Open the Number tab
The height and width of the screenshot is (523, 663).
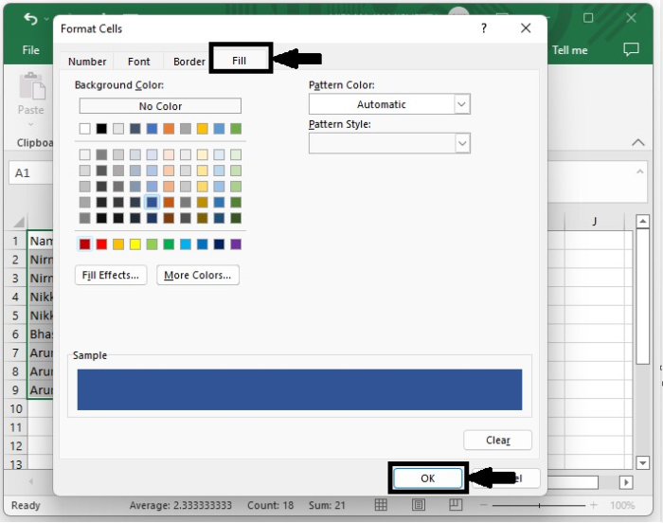click(87, 62)
